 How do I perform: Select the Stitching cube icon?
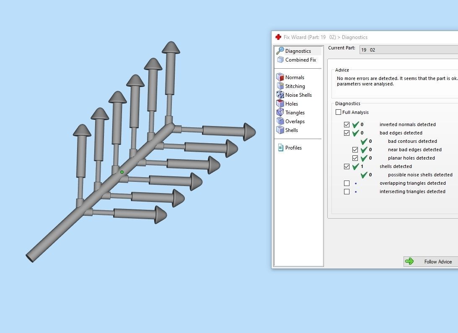coord(280,86)
